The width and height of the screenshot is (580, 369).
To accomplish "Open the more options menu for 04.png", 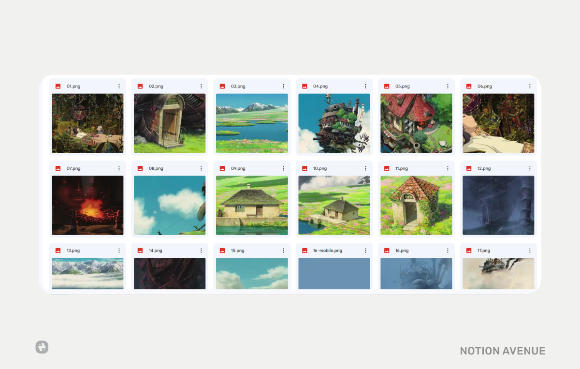I will tap(365, 86).
